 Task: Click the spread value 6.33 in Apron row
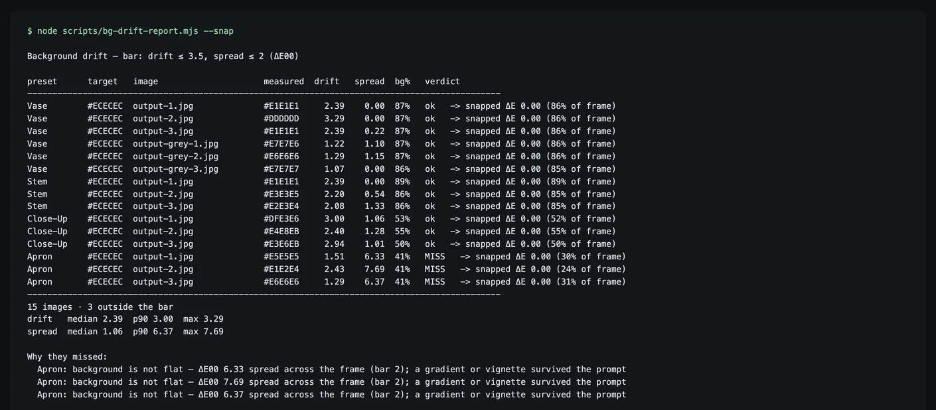374,257
